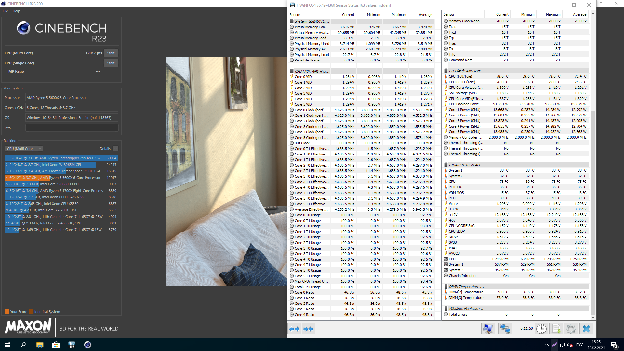Select the Command Rate sensor row
The height and width of the screenshot is (351, 624).
pyautogui.click(x=516, y=60)
